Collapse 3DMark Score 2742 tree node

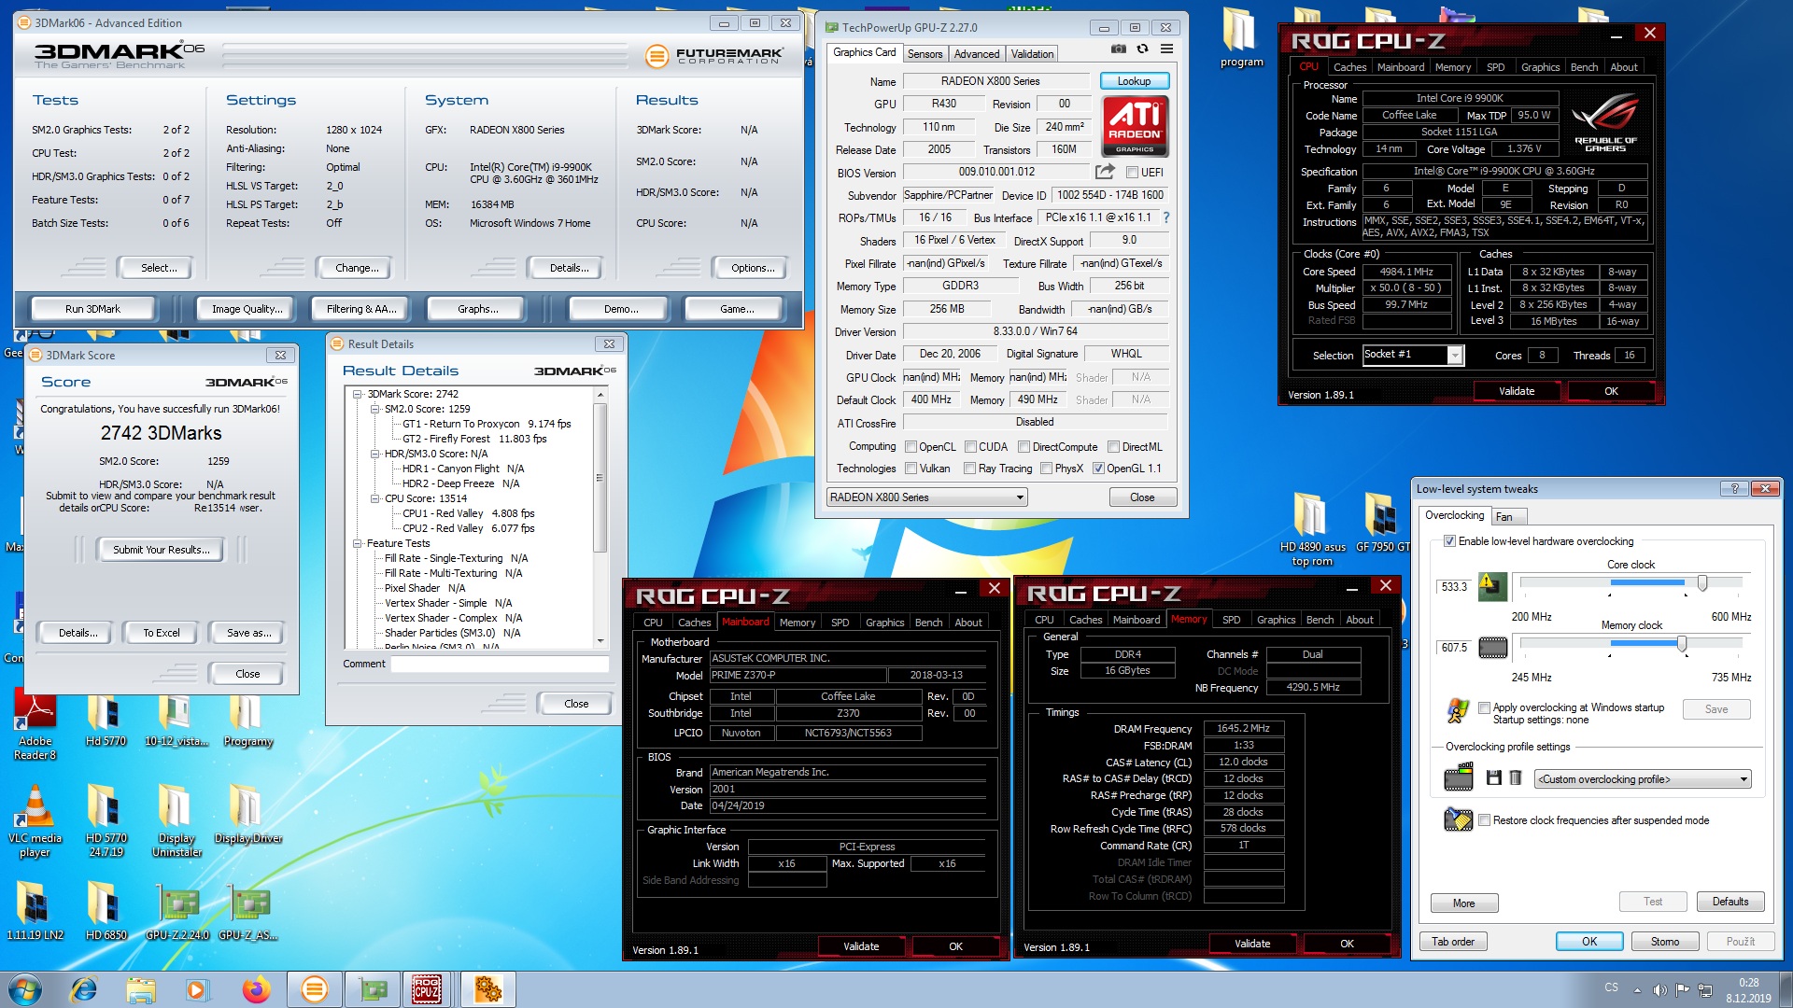pyautogui.click(x=357, y=394)
